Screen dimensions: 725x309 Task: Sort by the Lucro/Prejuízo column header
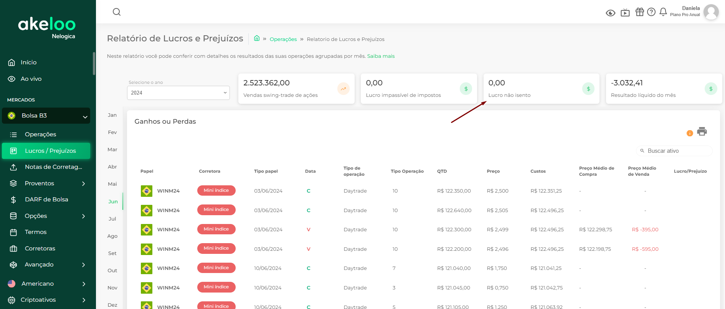pyautogui.click(x=690, y=171)
